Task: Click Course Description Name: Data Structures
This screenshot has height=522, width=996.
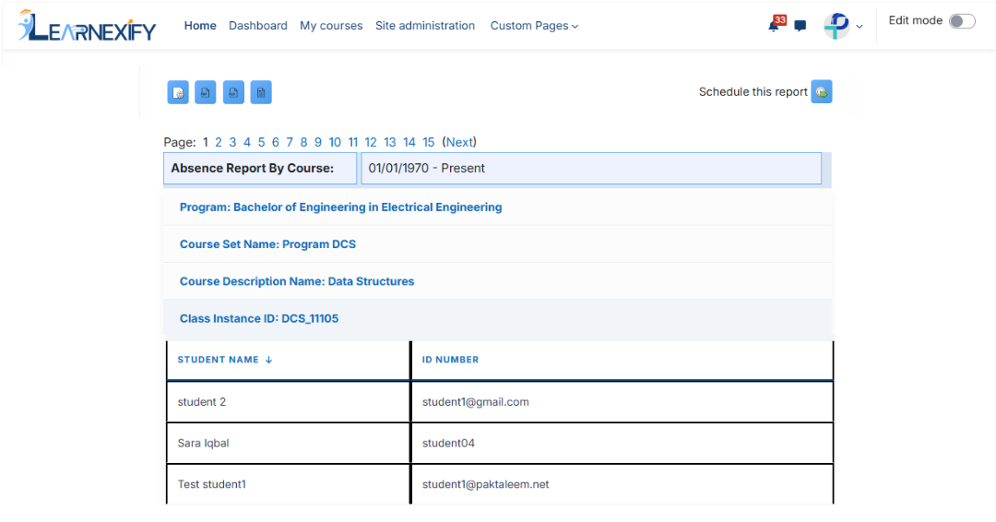Action: pos(297,281)
